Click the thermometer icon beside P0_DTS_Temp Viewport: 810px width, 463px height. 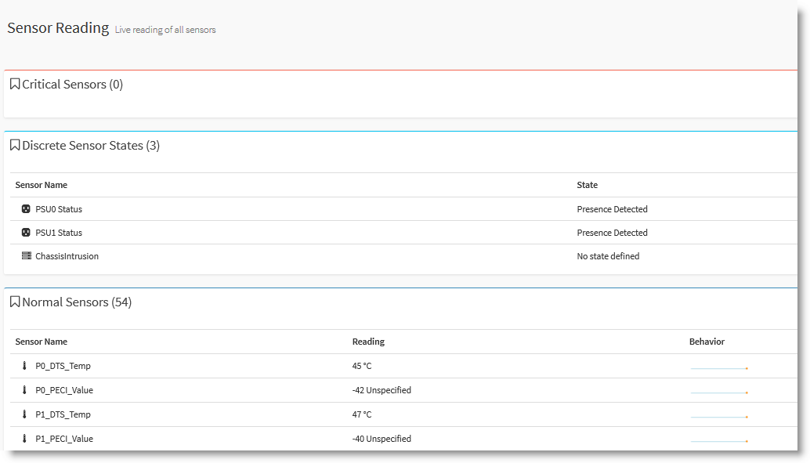pyautogui.click(x=24, y=366)
